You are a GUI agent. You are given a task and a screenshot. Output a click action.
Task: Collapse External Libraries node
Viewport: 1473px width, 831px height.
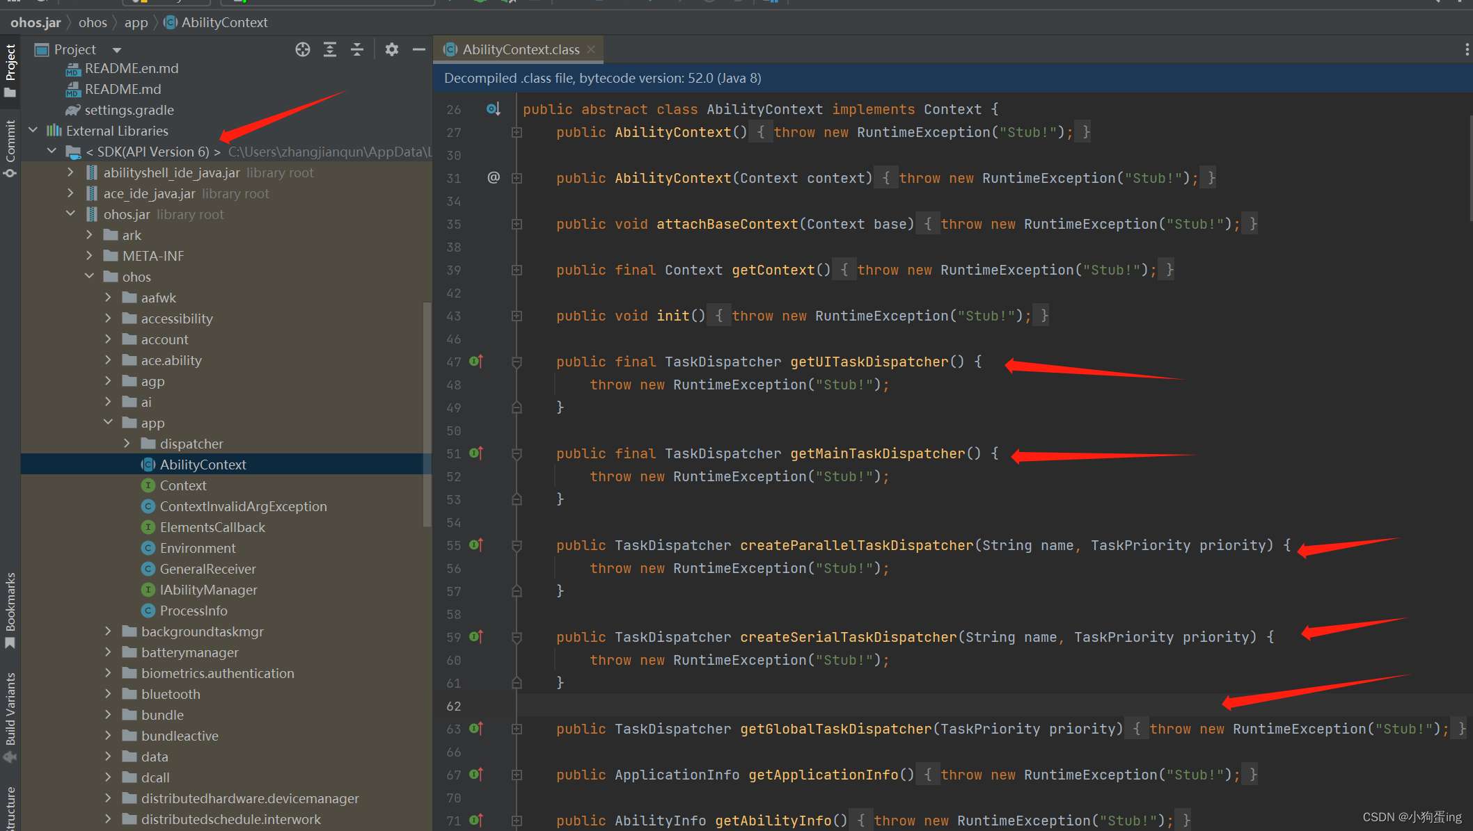pos(33,130)
